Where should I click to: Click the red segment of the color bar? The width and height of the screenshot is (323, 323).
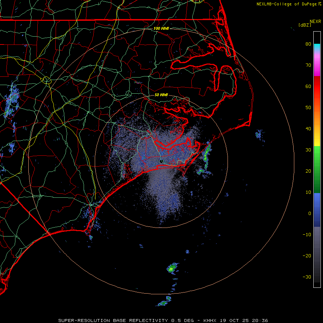tap(317, 86)
